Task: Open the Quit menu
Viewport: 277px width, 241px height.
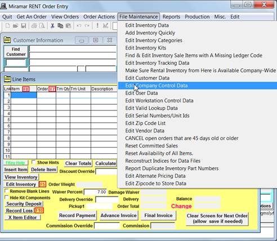Action: click(7, 17)
